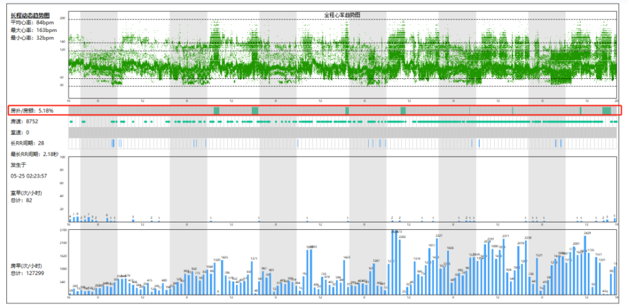Select the 房速: 8752 row label
The height and width of the screenshot is (307, 628).
(24, 122)
